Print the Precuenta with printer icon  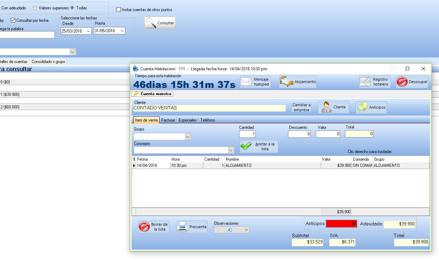(x=183, y=227)
